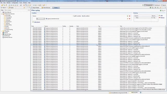Clear the object filter with X icon
167x94 pixels.
pyautogui.click(x=29, y=10)
